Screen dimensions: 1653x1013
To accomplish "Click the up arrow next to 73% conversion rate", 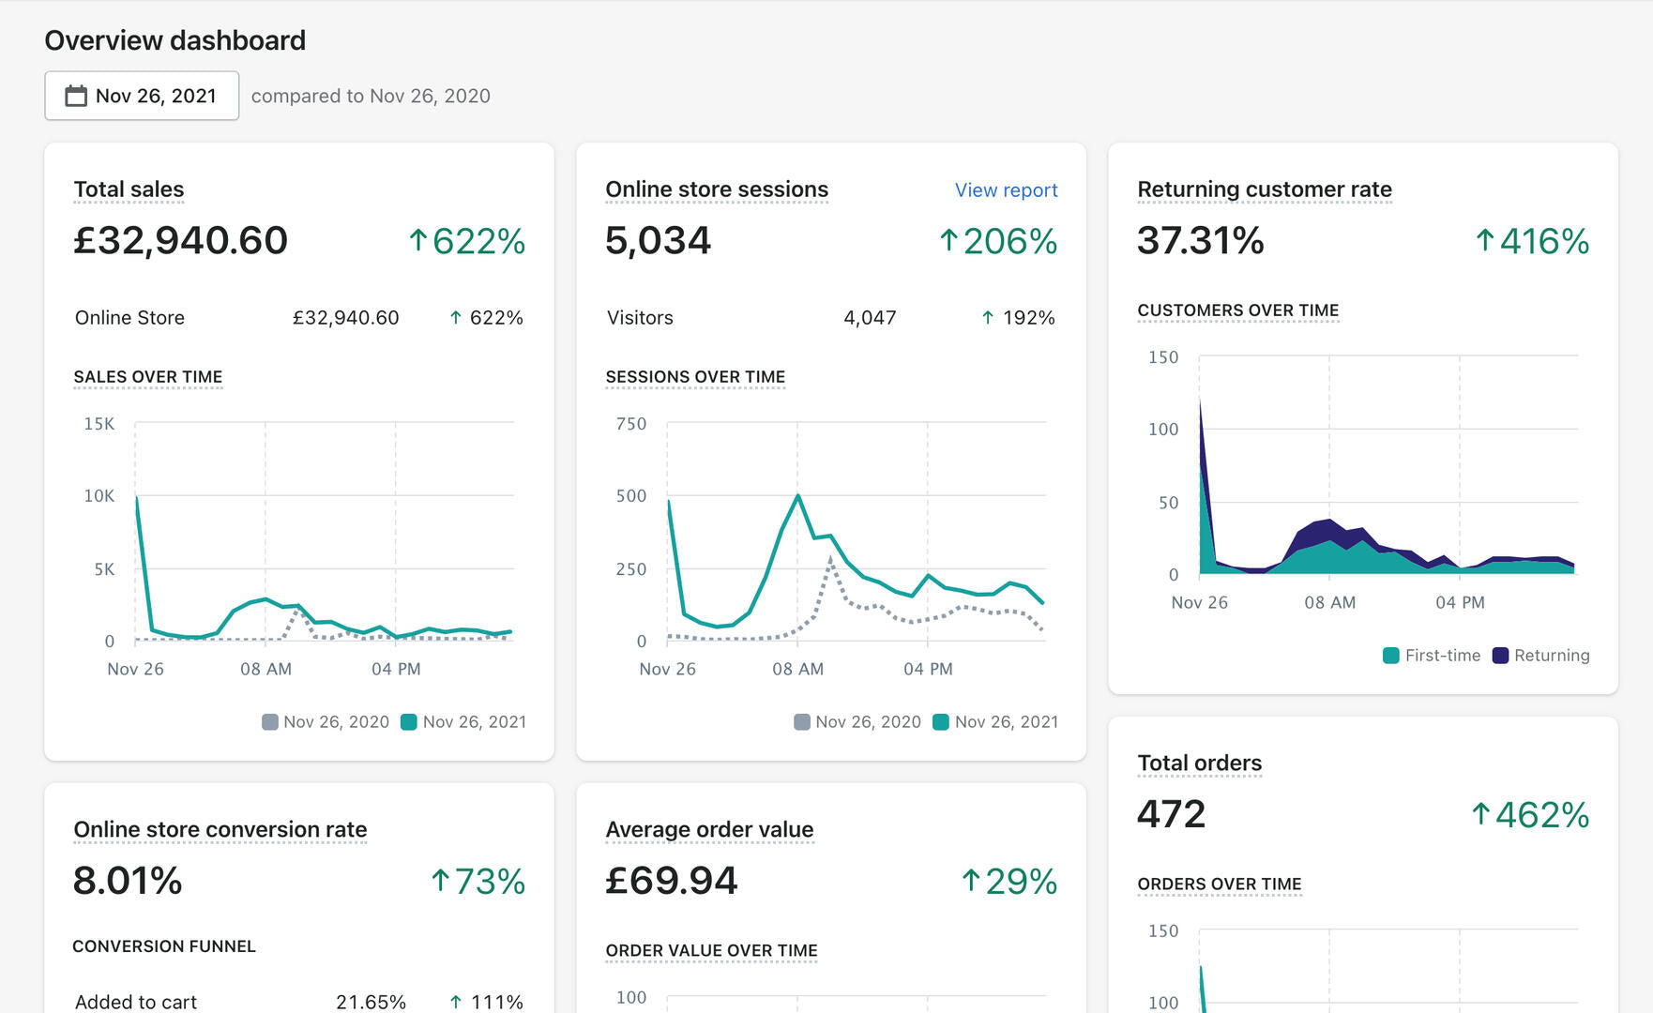I will pos(440,881).
